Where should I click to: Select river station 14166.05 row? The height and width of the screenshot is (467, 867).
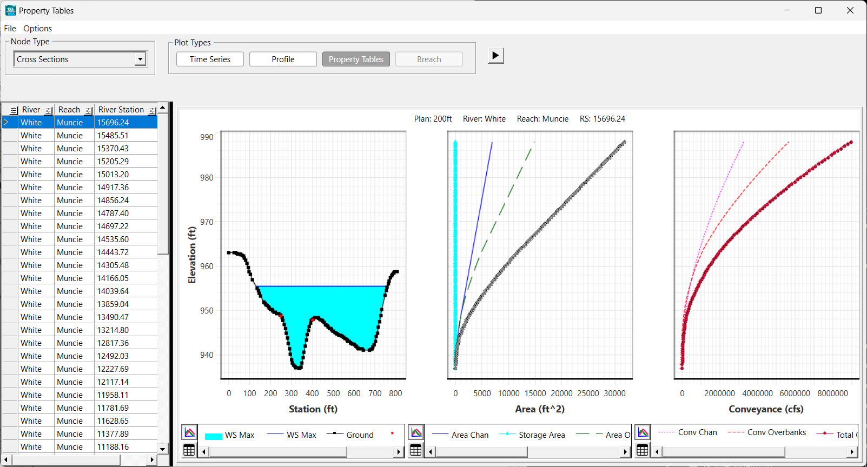pyautogui.click(x=112, y=278)
